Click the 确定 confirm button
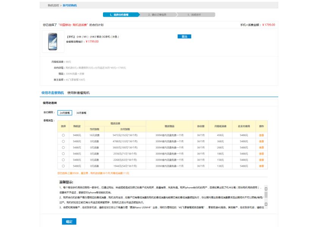 coord(69,222)
